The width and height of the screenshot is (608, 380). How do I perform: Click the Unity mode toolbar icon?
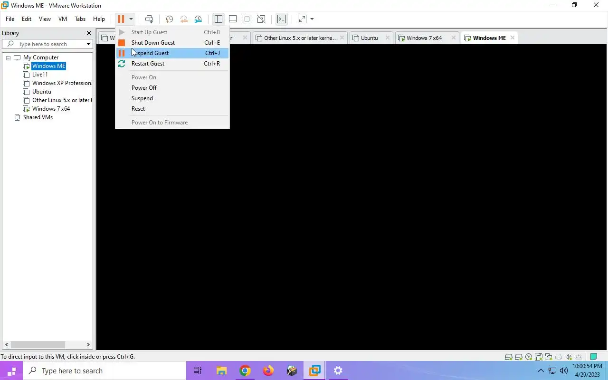261,19
